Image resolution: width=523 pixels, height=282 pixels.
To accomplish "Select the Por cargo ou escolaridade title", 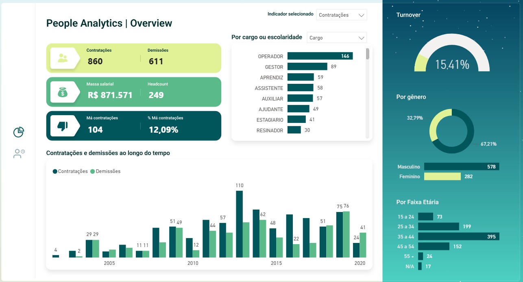I will click(266, 37).
